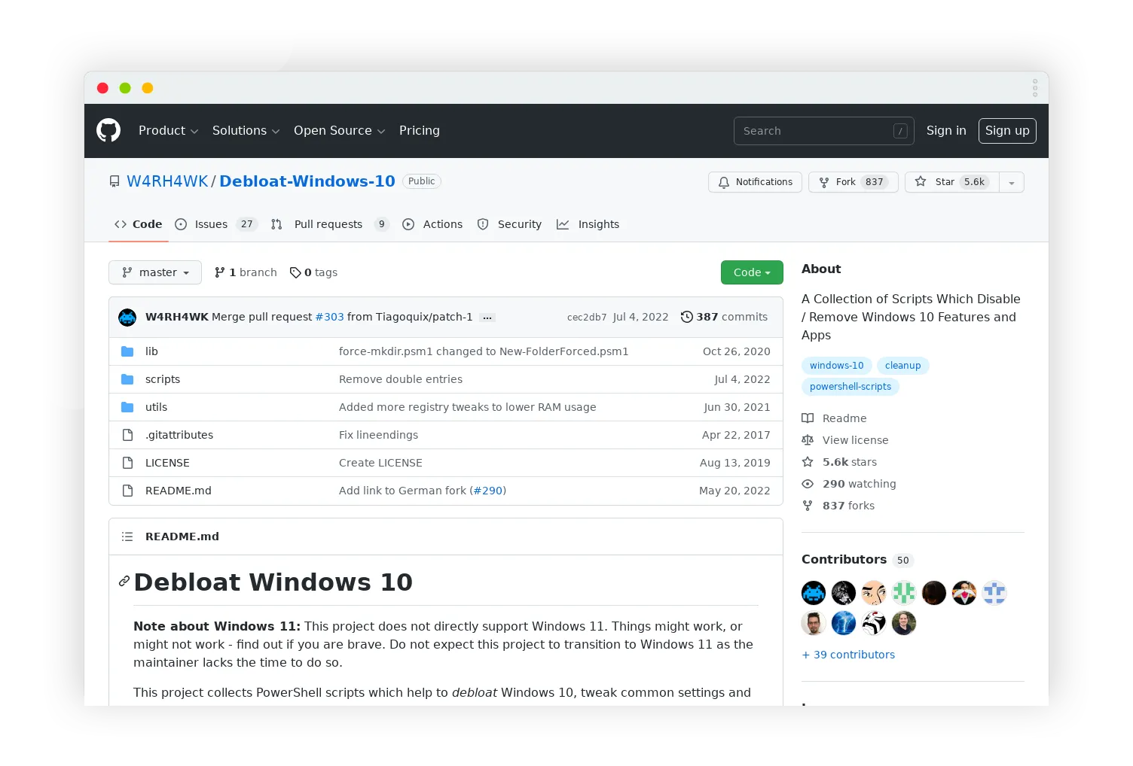Click the notifications bell icon
This screenshot has width=1133, height=766.
click(724, 182)
